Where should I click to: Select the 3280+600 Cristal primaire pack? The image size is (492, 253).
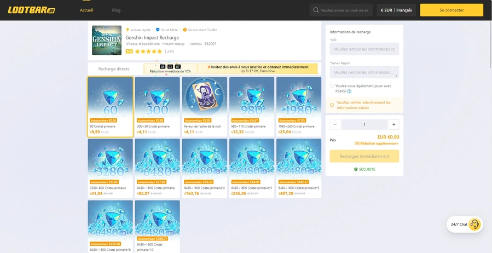click(x=110, y=169)
